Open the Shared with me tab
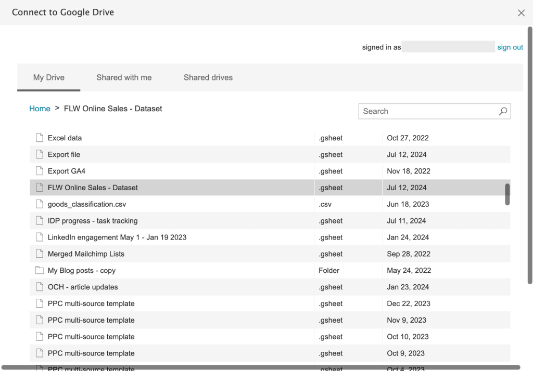 [124, 77]
